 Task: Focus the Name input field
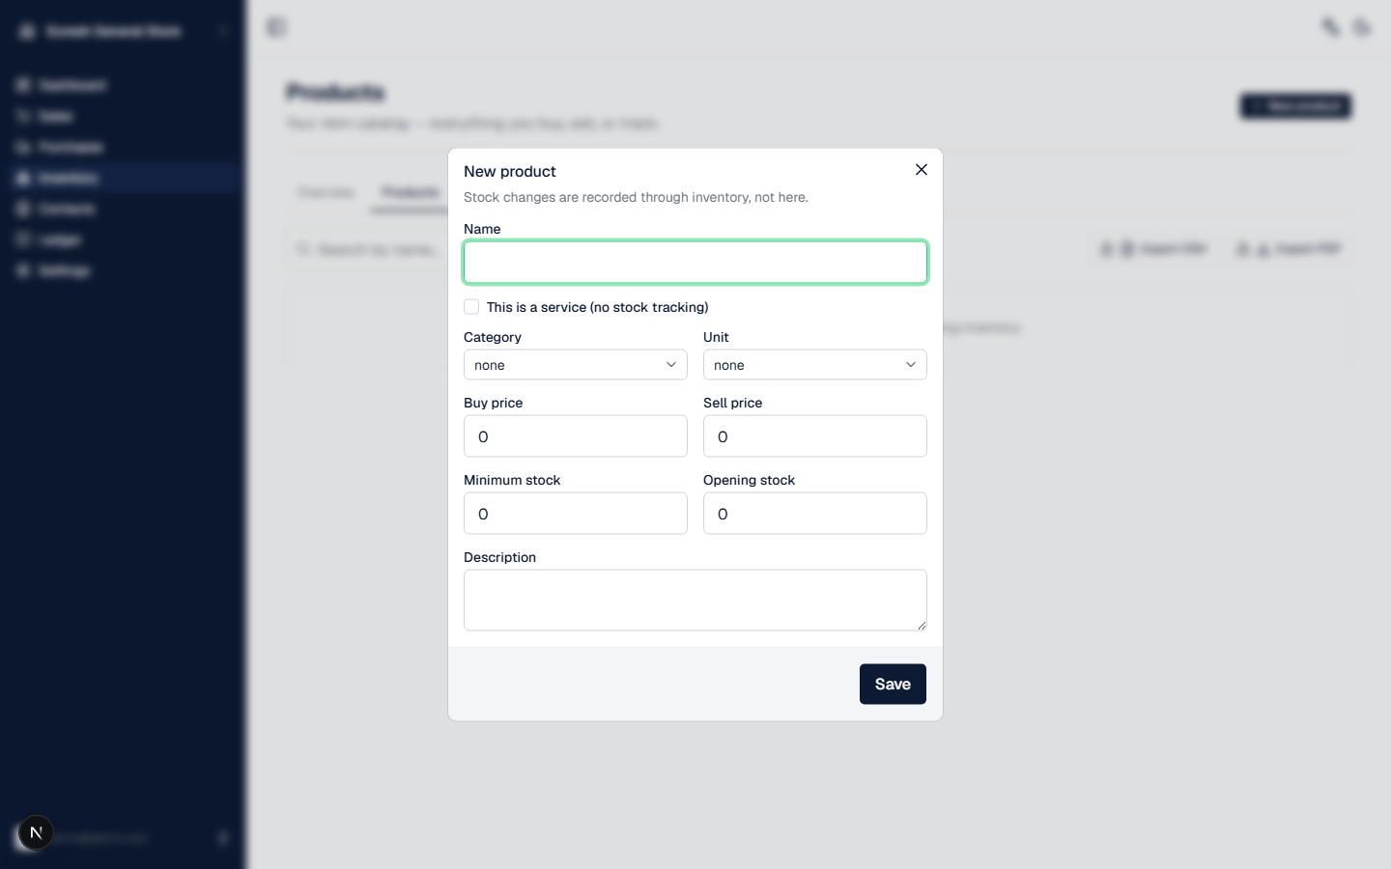[x=695, y=262]
